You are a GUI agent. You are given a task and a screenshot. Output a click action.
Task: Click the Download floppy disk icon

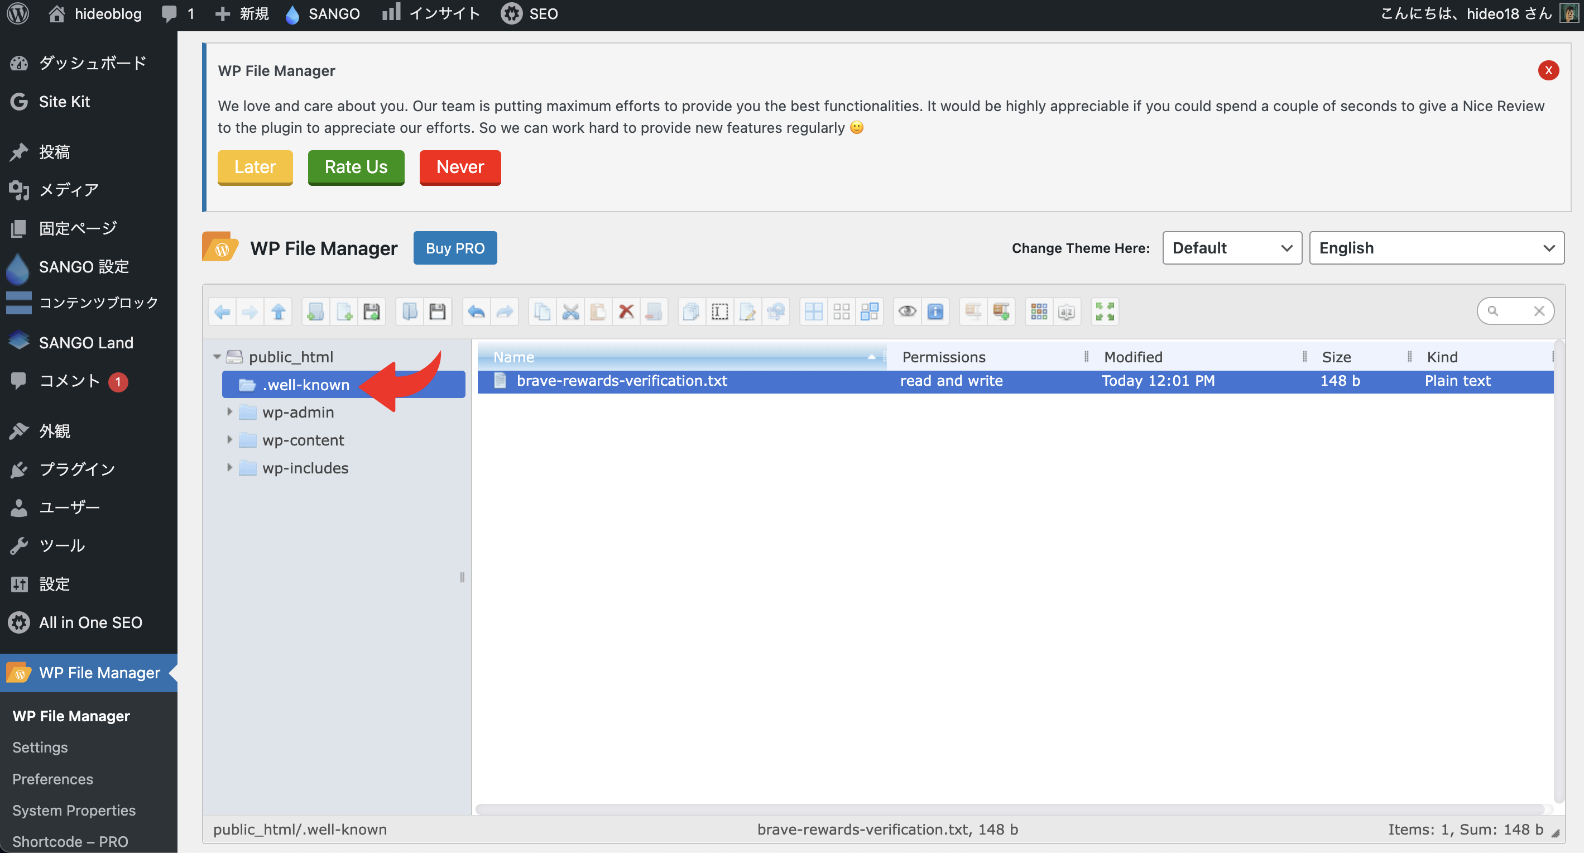pyautogui.click(x=437, y=312)
